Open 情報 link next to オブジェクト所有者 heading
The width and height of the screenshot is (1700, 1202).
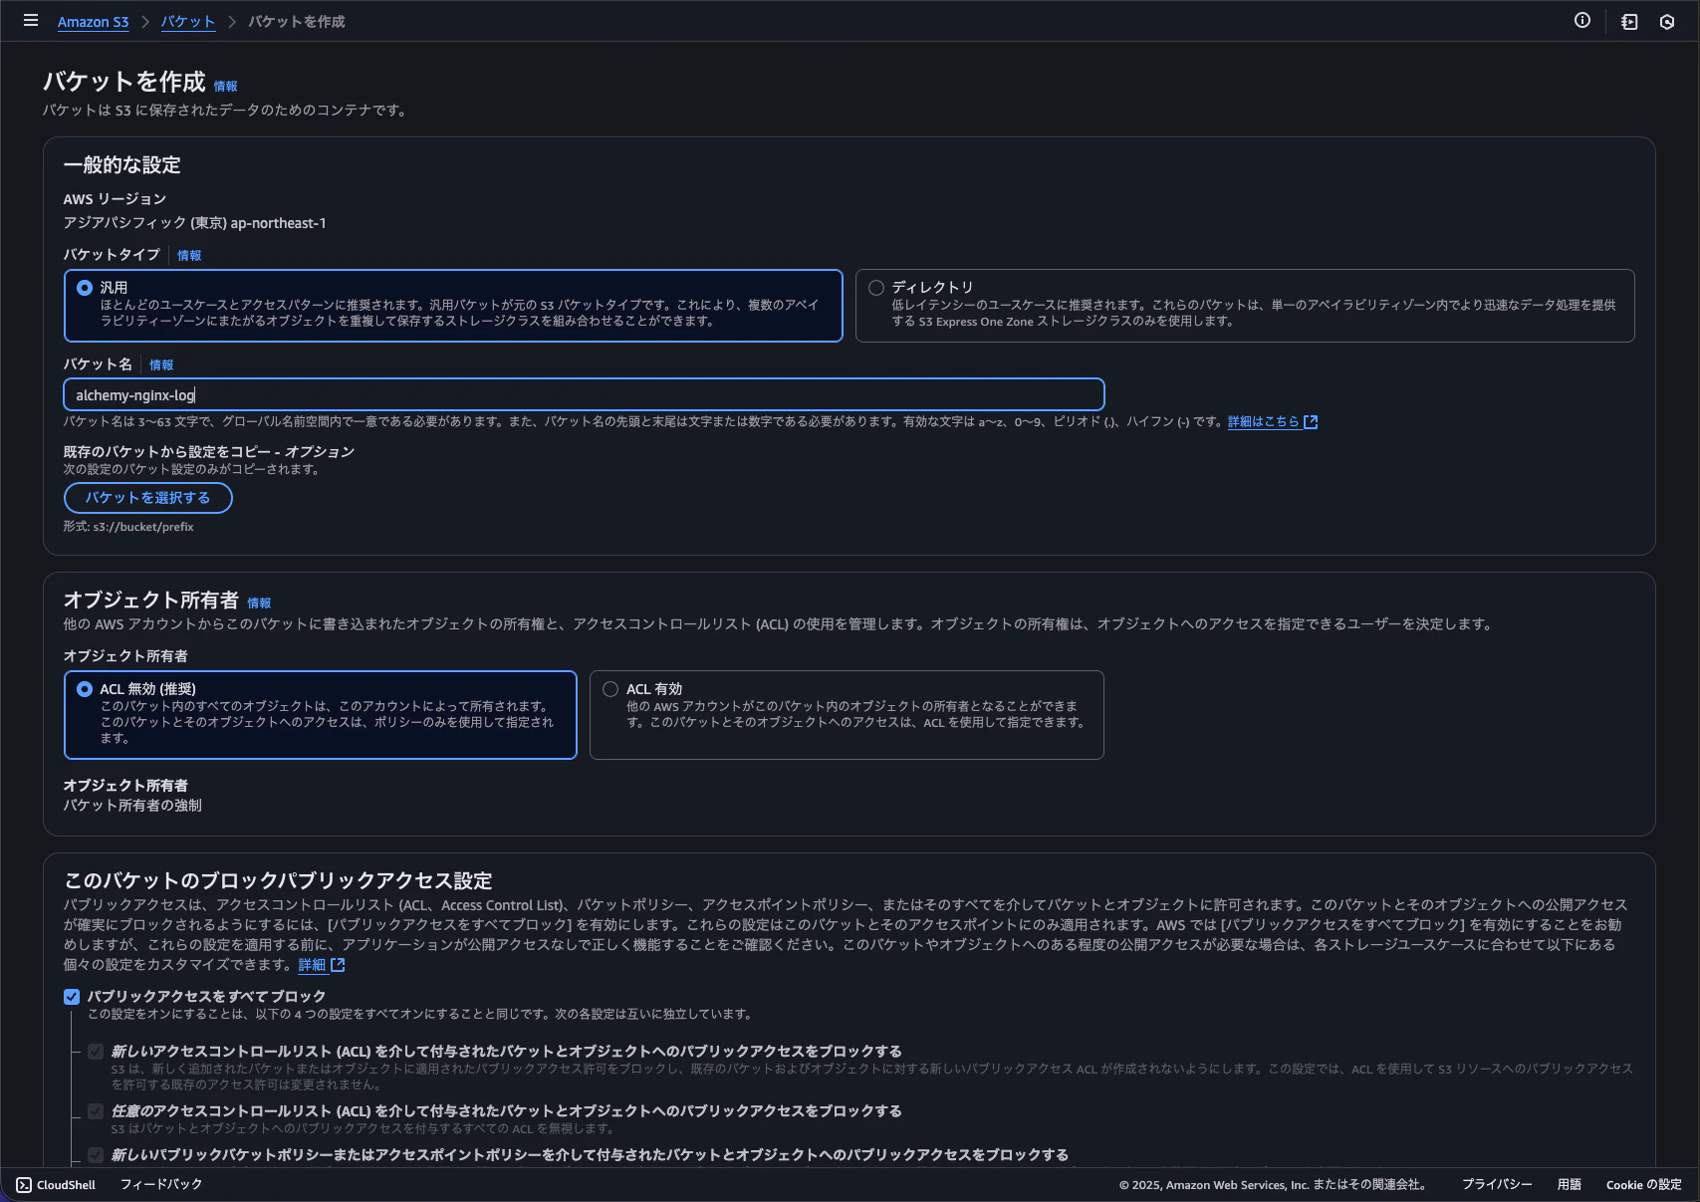pos(259,603)
